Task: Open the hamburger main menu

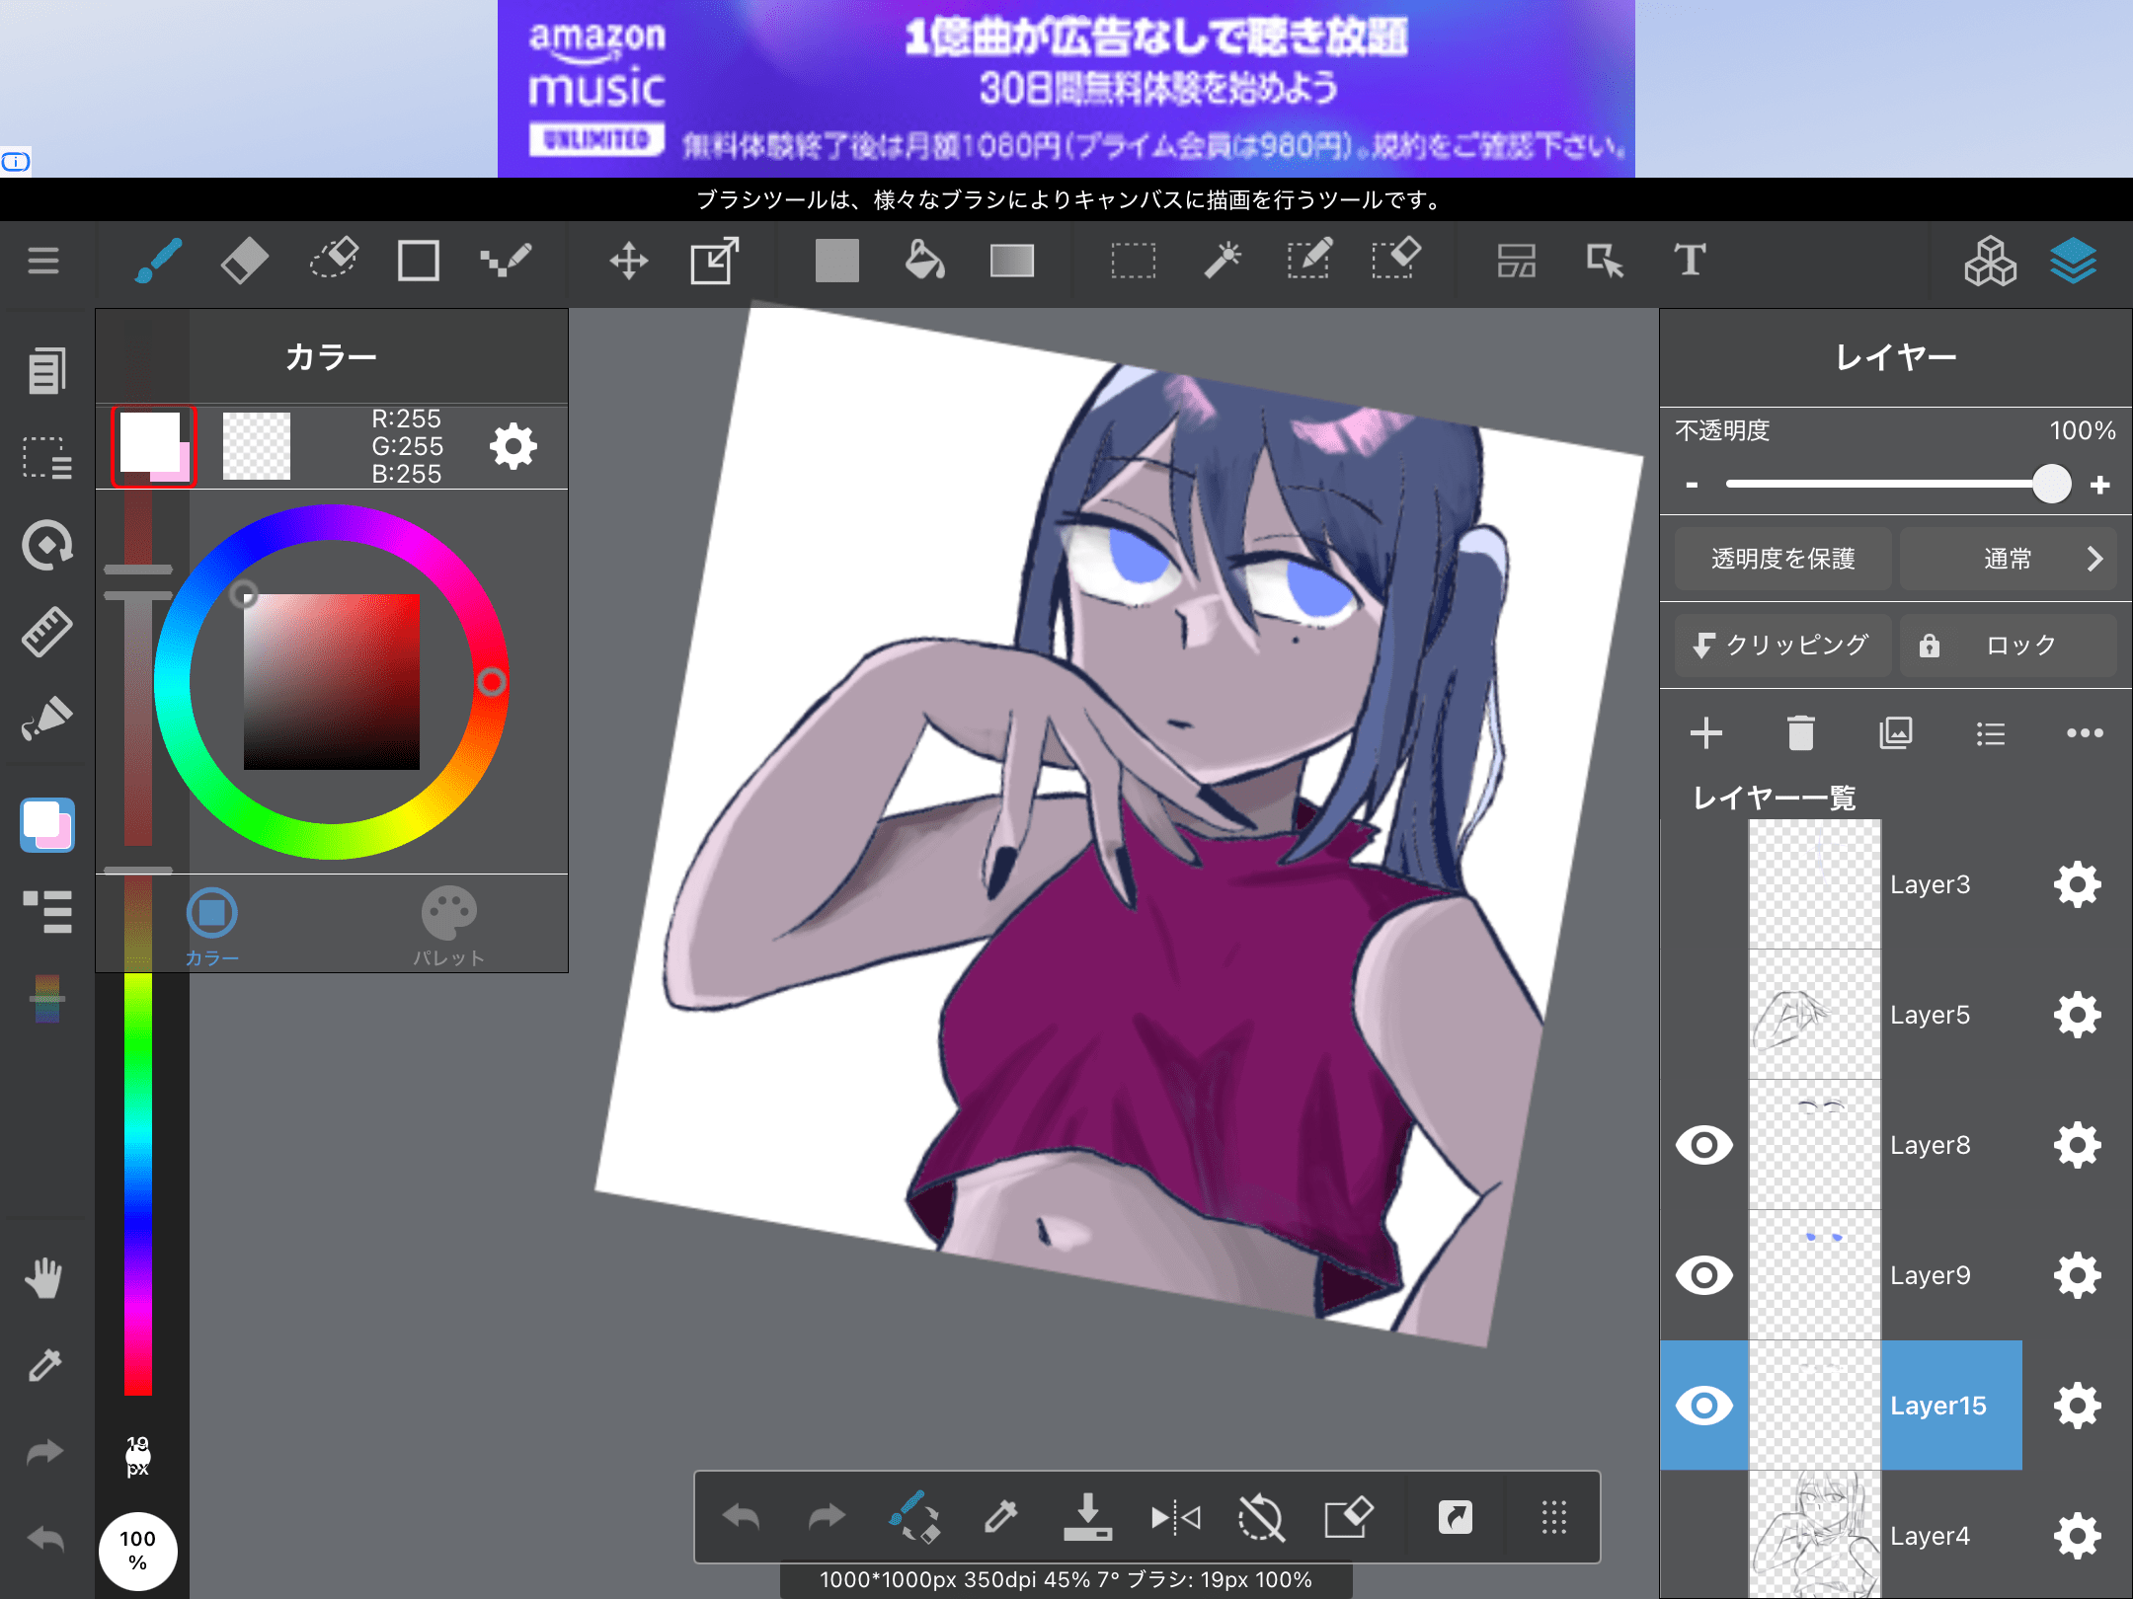Action: click(x=43, y=262)
